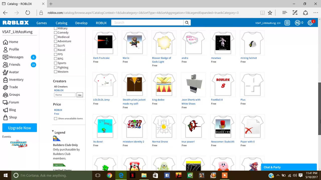Submit with the magnifier search icon
The image size is (321, 180).
point(187,22)
